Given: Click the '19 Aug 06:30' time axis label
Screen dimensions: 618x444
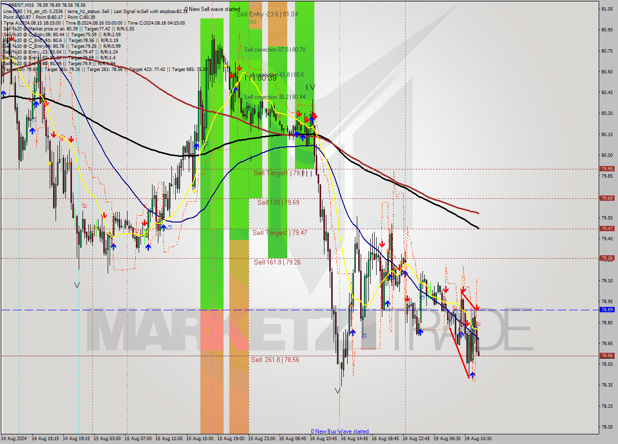Looking at the screenshot, I should pyautogui.click(x=447, y=439).
